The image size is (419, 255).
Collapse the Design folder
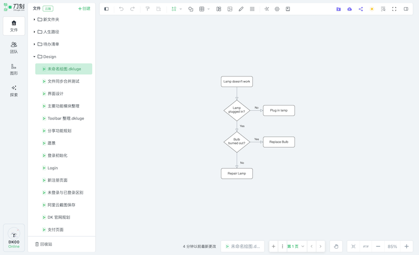(35, 57)
